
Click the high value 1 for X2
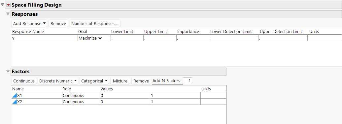pyautogui.click(x=175, y=102)
